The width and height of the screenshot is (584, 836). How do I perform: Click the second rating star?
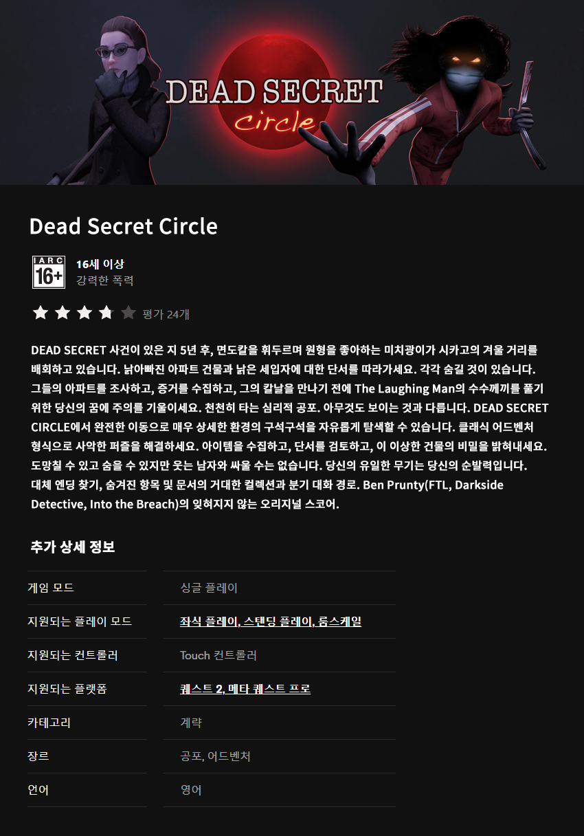pyautogui.click(x=63, y=313)
